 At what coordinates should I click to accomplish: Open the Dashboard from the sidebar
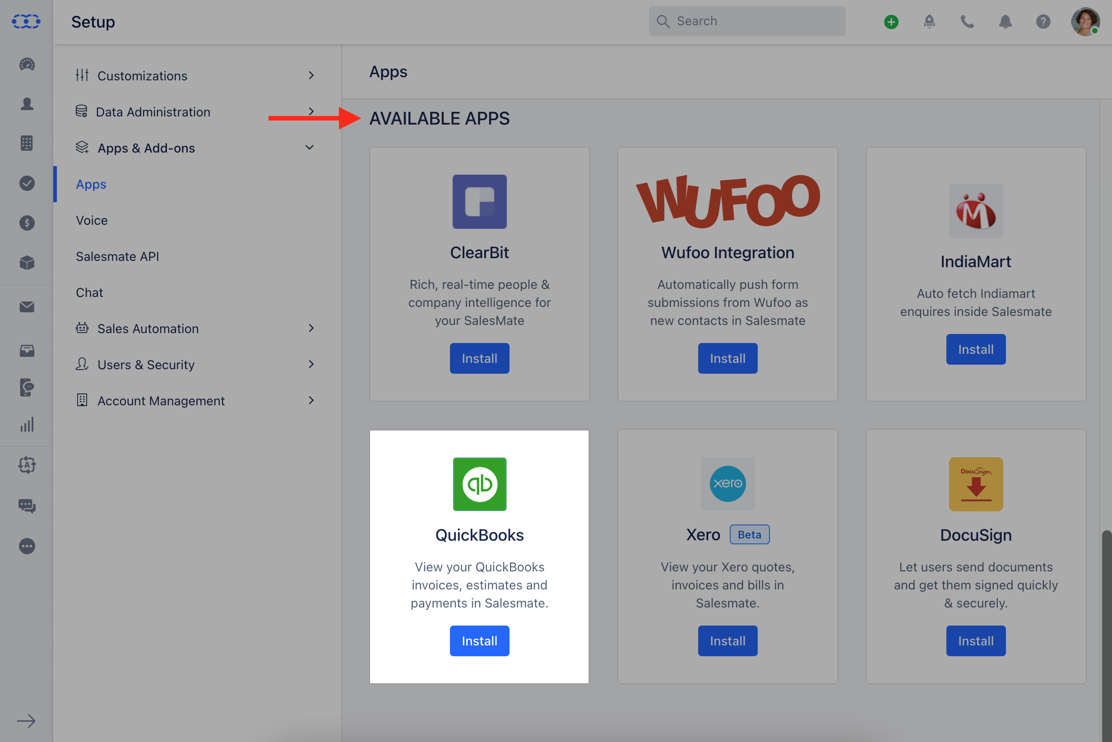tap(27, 65)
